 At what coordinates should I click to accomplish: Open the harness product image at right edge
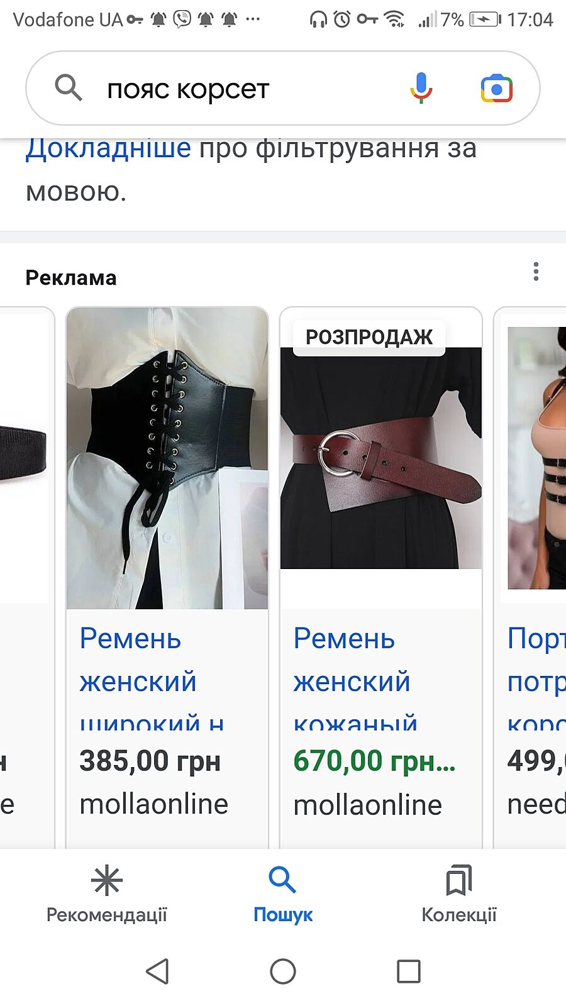coord(536,458)
